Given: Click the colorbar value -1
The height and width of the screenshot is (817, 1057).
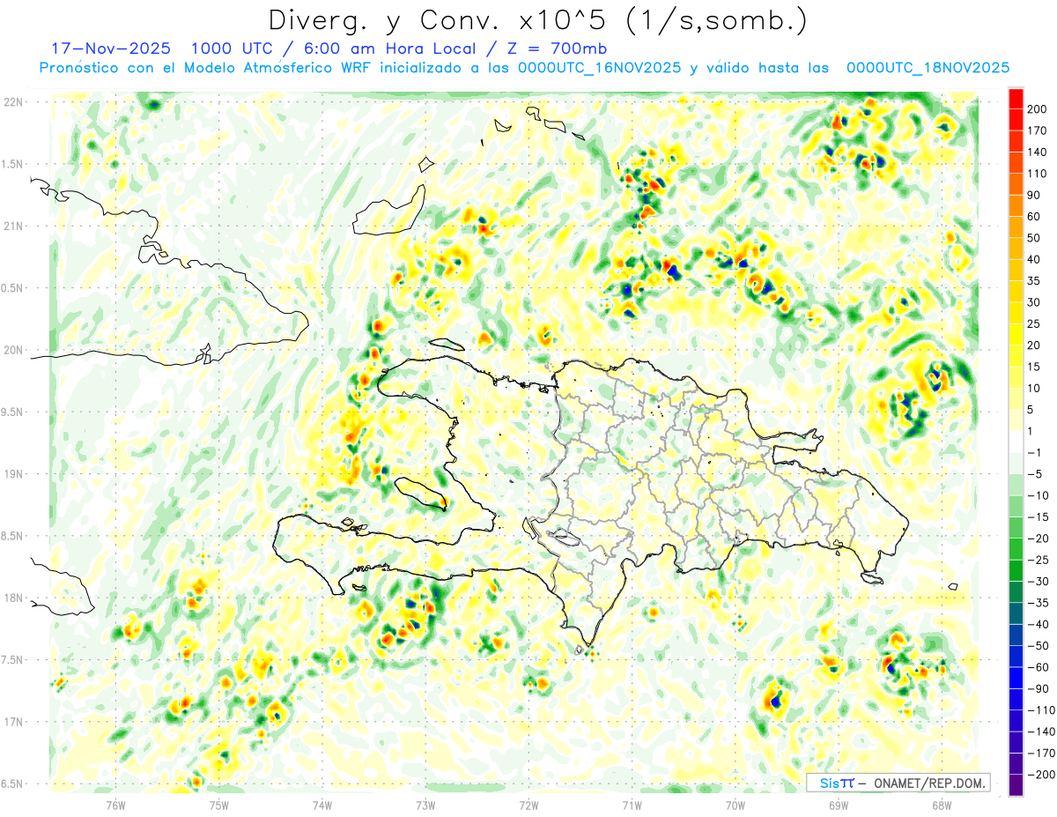Looking at the screenshot, I should pos(1036,453).
